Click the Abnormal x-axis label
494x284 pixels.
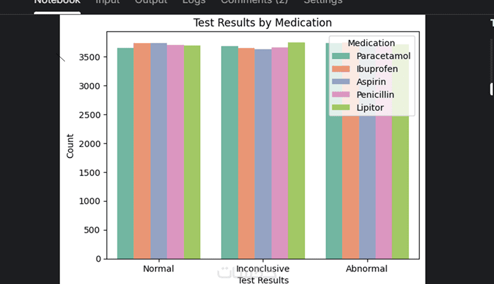367,269
